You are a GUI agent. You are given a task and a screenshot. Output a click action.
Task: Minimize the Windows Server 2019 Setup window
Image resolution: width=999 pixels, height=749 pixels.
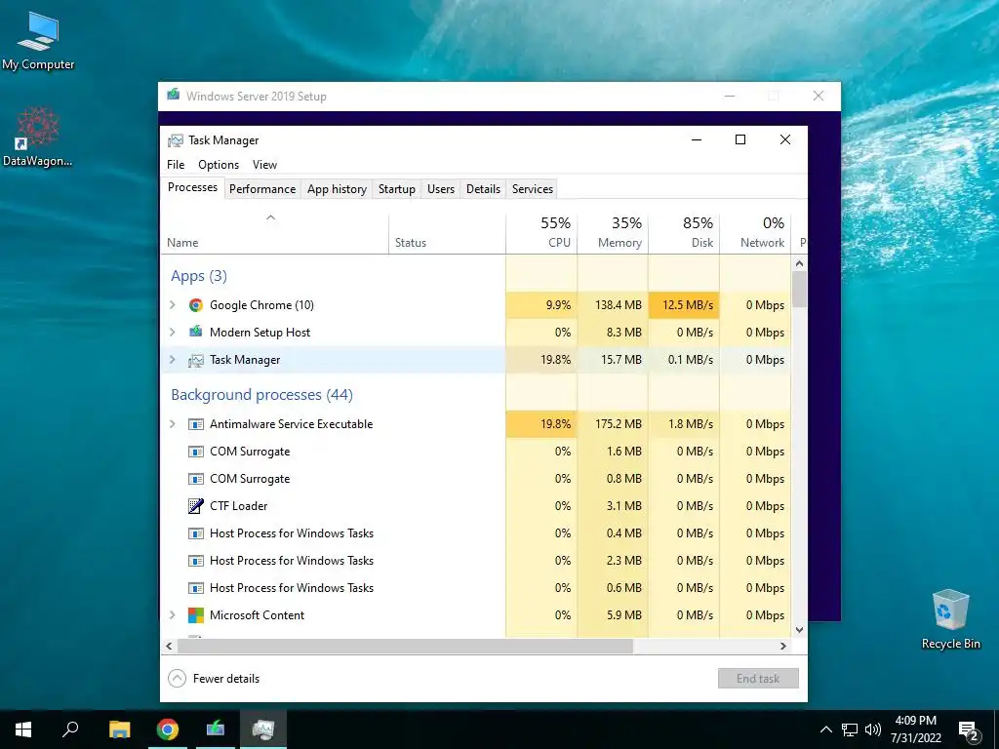point(730,97)
